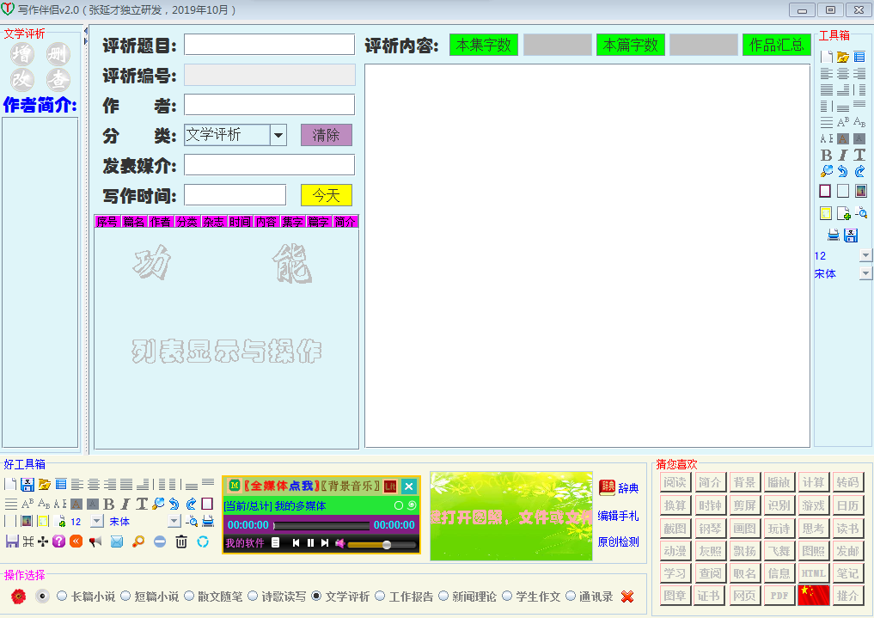
Task: Click the megaphone icon in bottom toolbox
Action: click(x=95, y=542)
